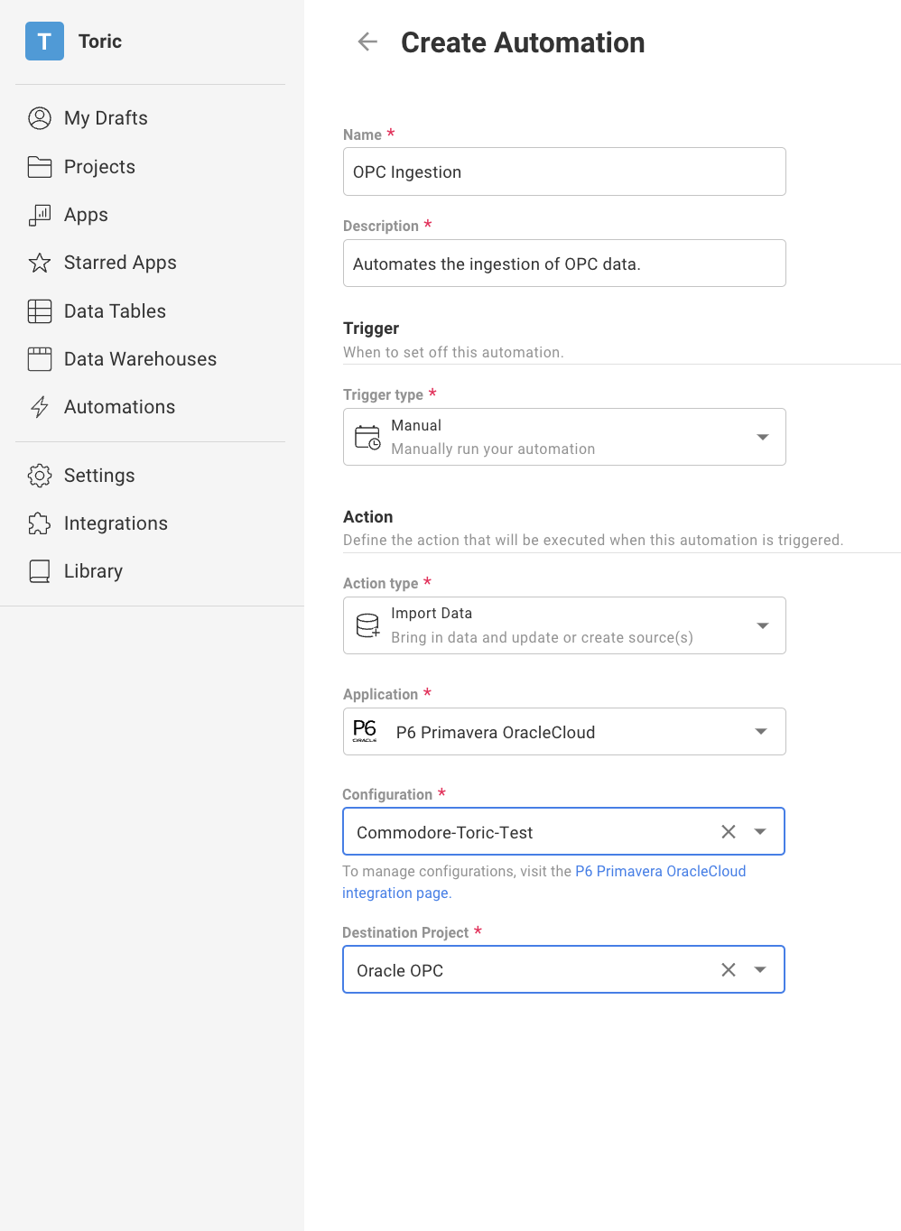Open the Application dropdown arrow
The width and height of the screenshot is (901, 1231).
point(761,732)
